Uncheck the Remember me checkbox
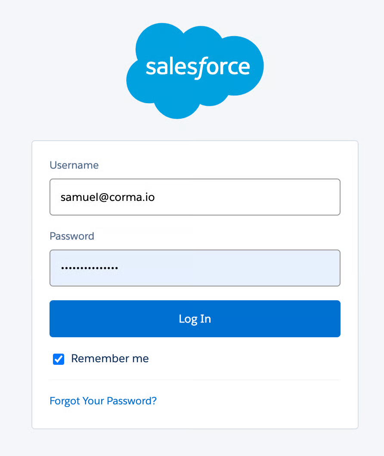The height and width of the screenshot is (456, 384). pos(59,359)
